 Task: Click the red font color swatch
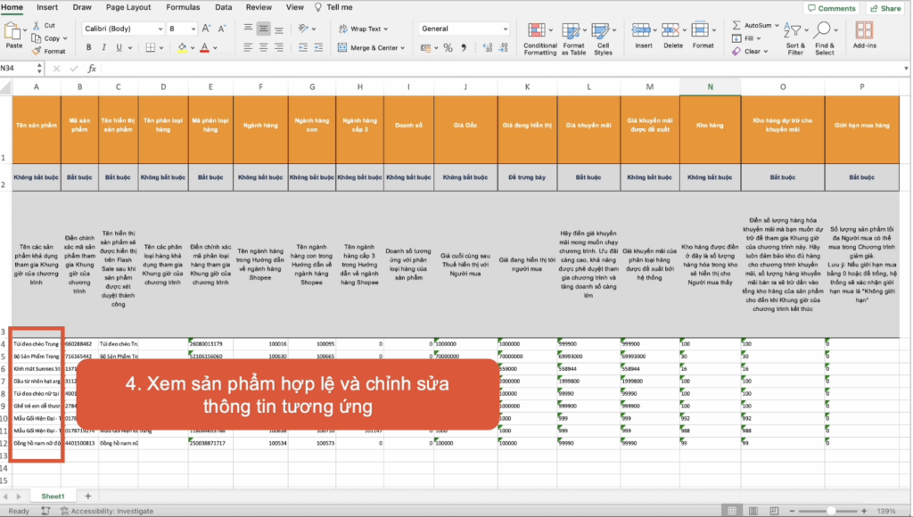tap(204, 48)
